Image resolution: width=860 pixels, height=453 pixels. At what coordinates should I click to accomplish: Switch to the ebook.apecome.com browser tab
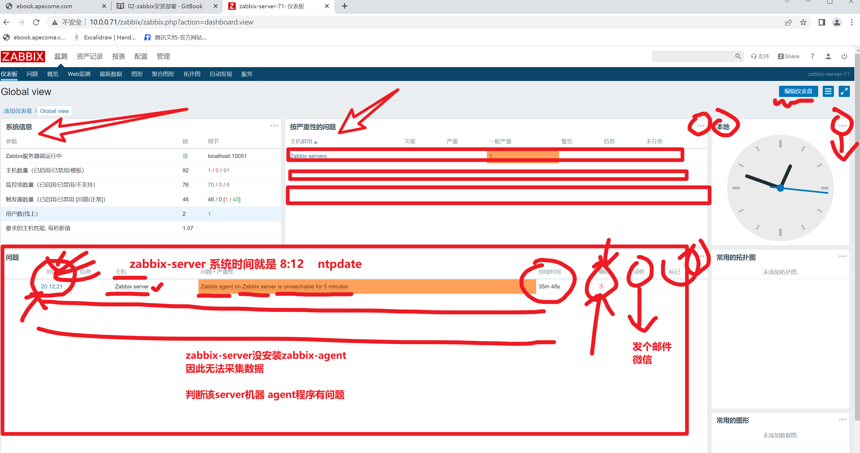coord(44,6)
